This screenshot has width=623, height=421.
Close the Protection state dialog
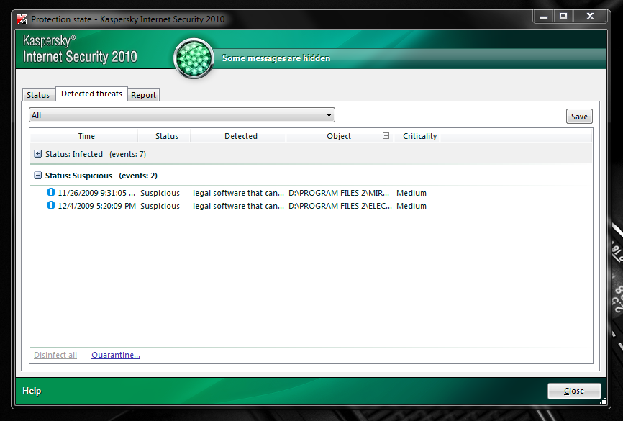coord(574,391)
